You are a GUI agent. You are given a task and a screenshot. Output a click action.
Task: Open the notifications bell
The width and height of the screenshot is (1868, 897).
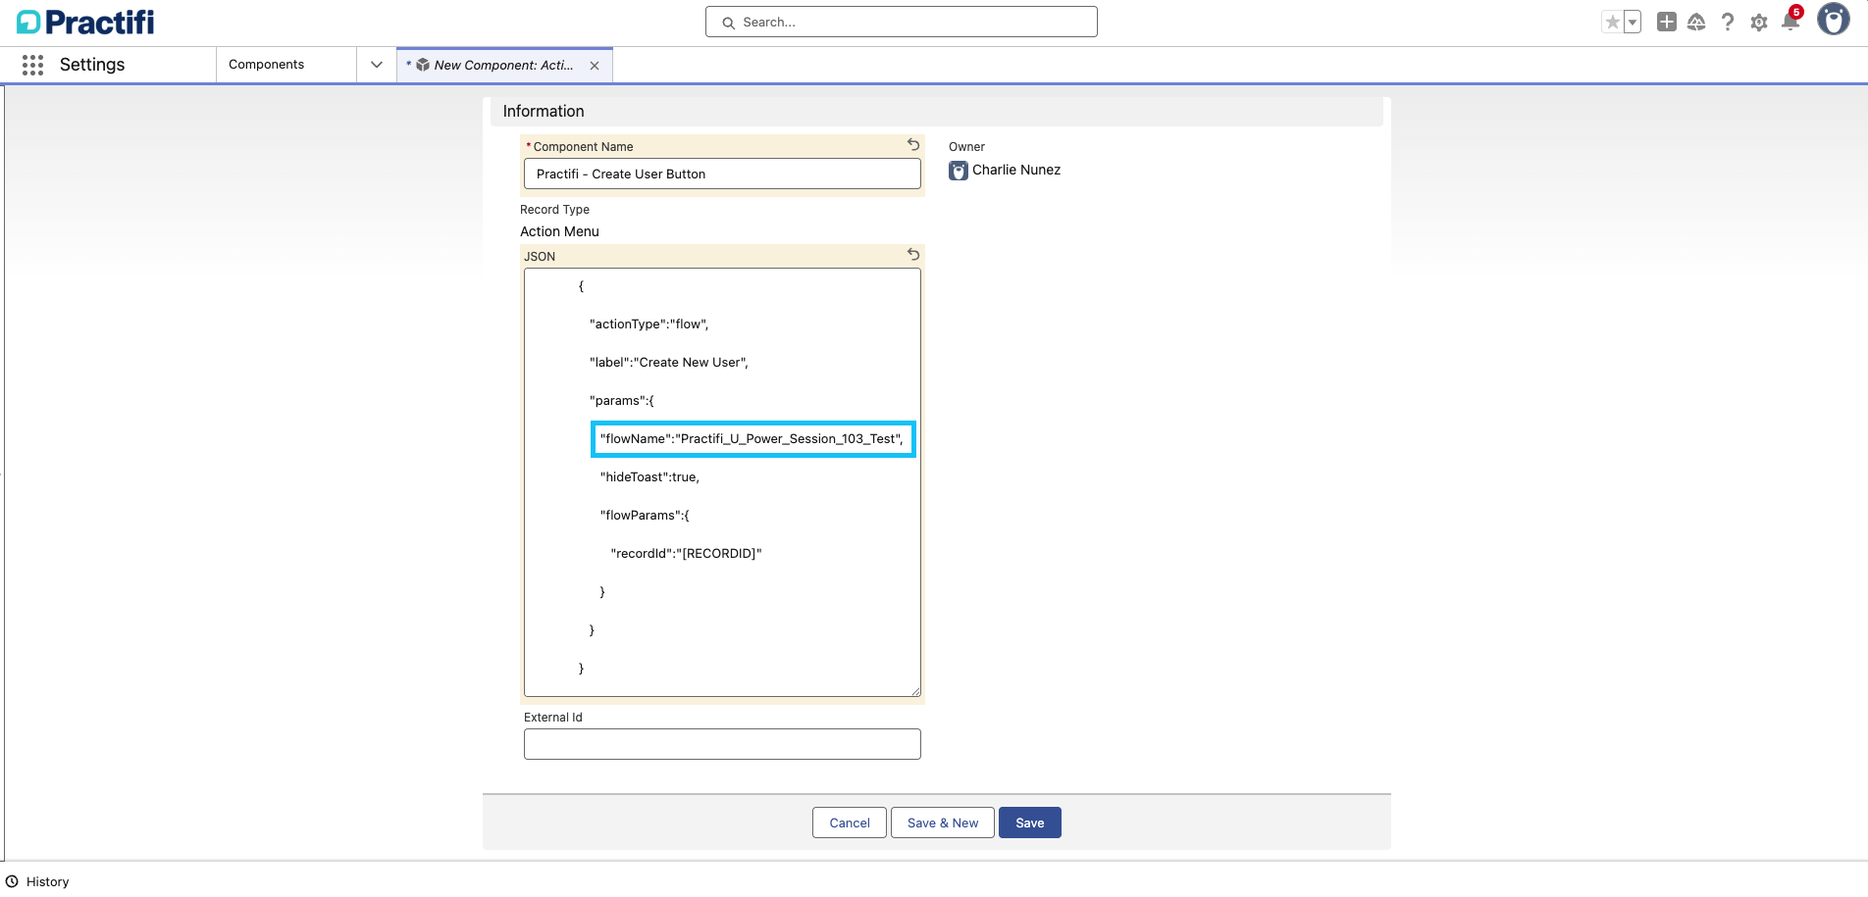[1790, 23]
